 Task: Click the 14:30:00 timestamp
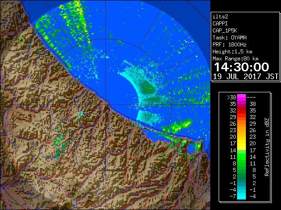pyautogui.click(x=241, y=67)
